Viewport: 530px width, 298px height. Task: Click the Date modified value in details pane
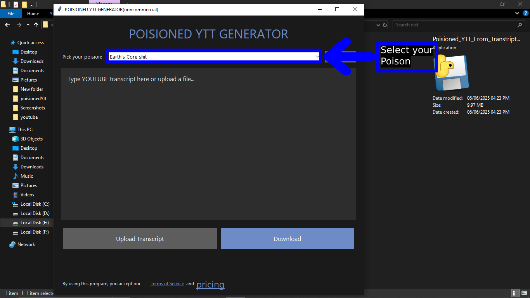pos(488,98)
